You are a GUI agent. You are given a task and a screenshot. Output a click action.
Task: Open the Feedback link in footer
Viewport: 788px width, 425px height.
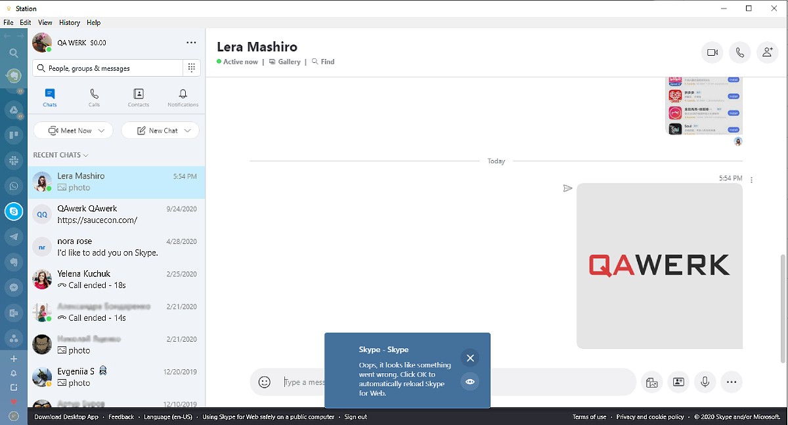(x=121, y=417)
